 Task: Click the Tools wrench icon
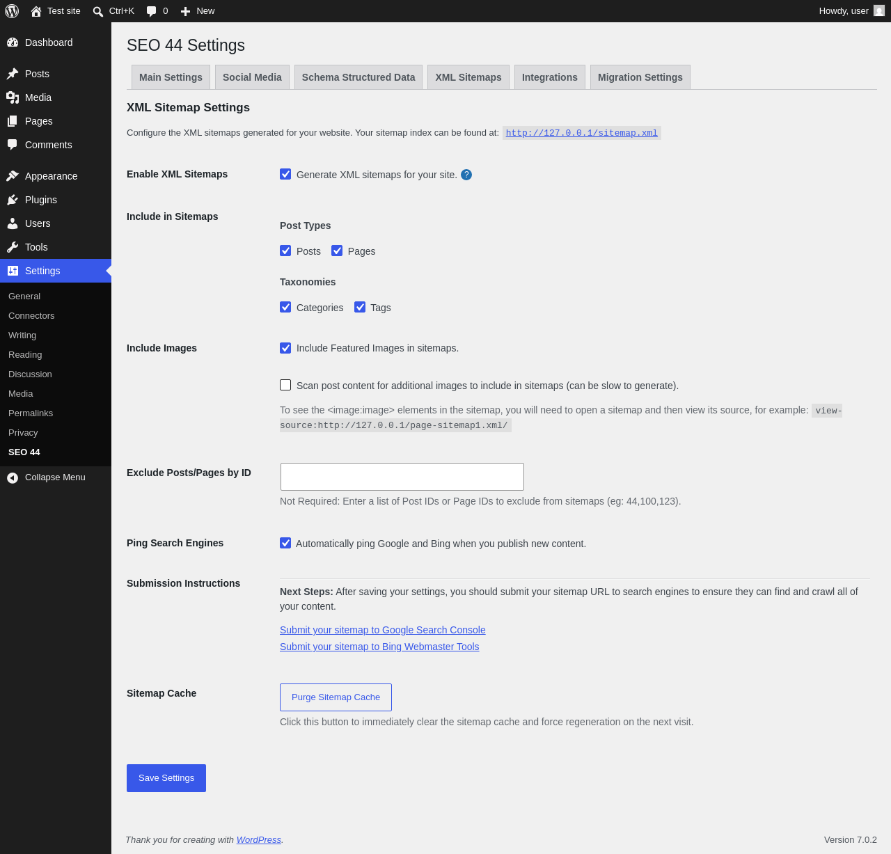point(13,247)
